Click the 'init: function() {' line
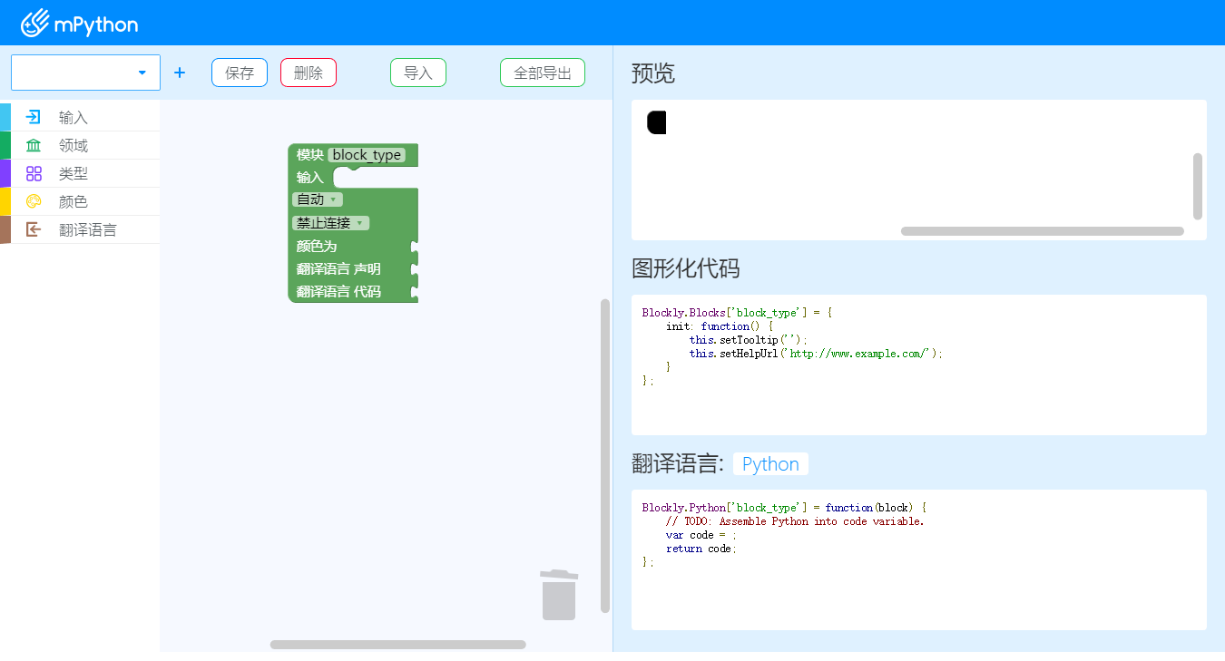 pyautogui.click(x=720, y=326)
